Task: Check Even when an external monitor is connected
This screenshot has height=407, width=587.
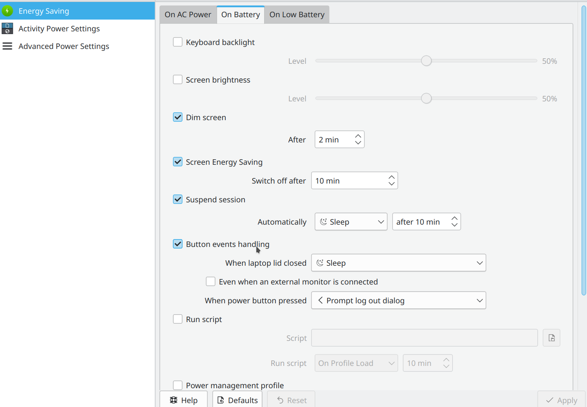Action: 210,281
